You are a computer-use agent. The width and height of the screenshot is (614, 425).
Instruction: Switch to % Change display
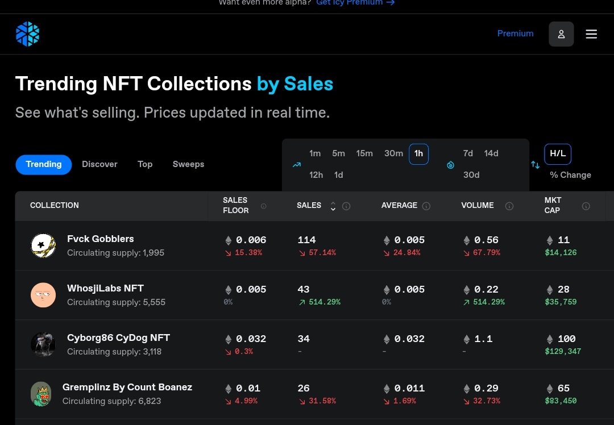570,175
